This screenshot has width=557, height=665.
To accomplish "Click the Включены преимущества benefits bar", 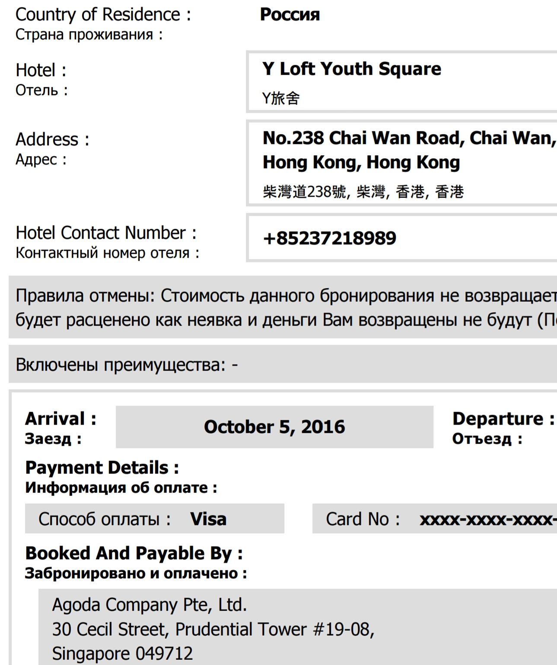I will [x=283, y=364].
